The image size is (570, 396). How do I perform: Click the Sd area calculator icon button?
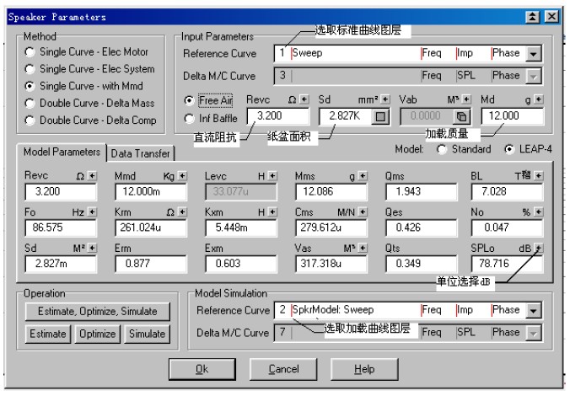click(379, 116)
